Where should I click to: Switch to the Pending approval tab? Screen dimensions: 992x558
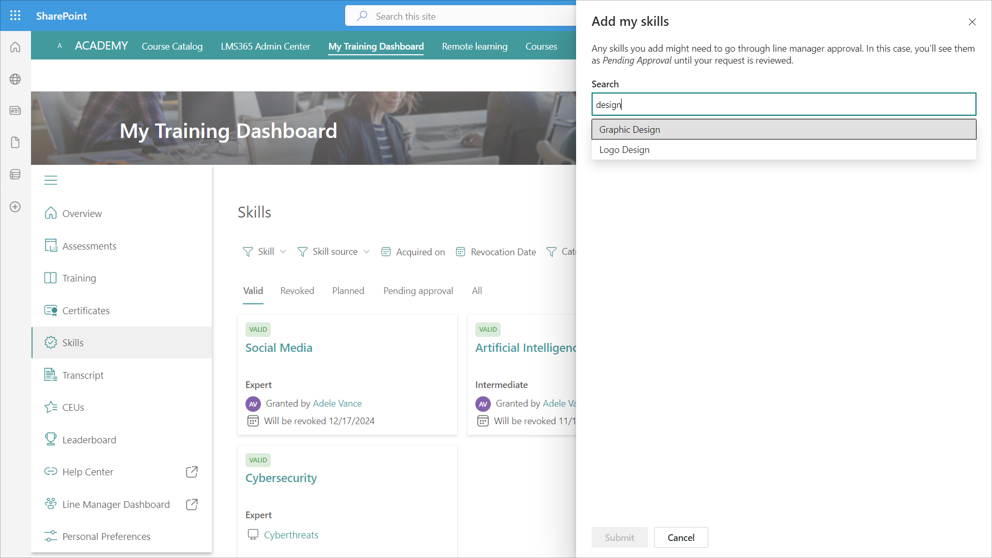pyautogui.click(x=418, y=291)
